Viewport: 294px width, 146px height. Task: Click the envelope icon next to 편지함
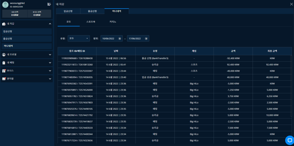tap(4, 79)
